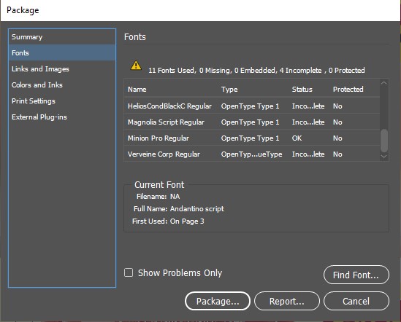
Task: Click the Protected column header
Action: [348, 90]
